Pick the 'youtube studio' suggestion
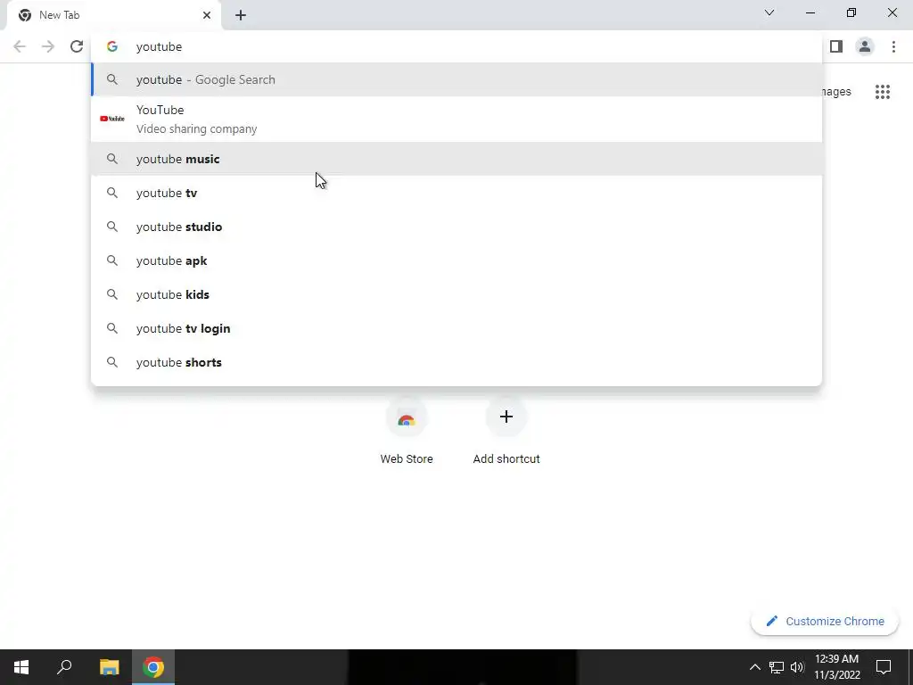 tap(456, 227)
